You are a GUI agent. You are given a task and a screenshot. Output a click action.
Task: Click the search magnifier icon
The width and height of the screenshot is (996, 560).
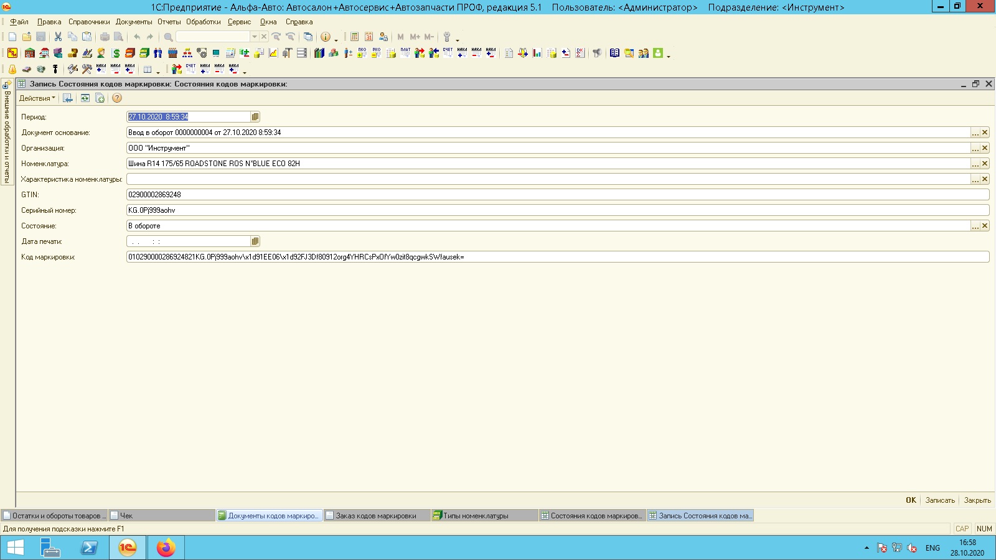click(x=168, y=37)
